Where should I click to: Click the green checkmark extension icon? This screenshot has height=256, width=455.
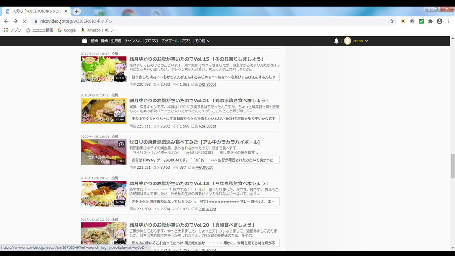[x=421, y=21]
